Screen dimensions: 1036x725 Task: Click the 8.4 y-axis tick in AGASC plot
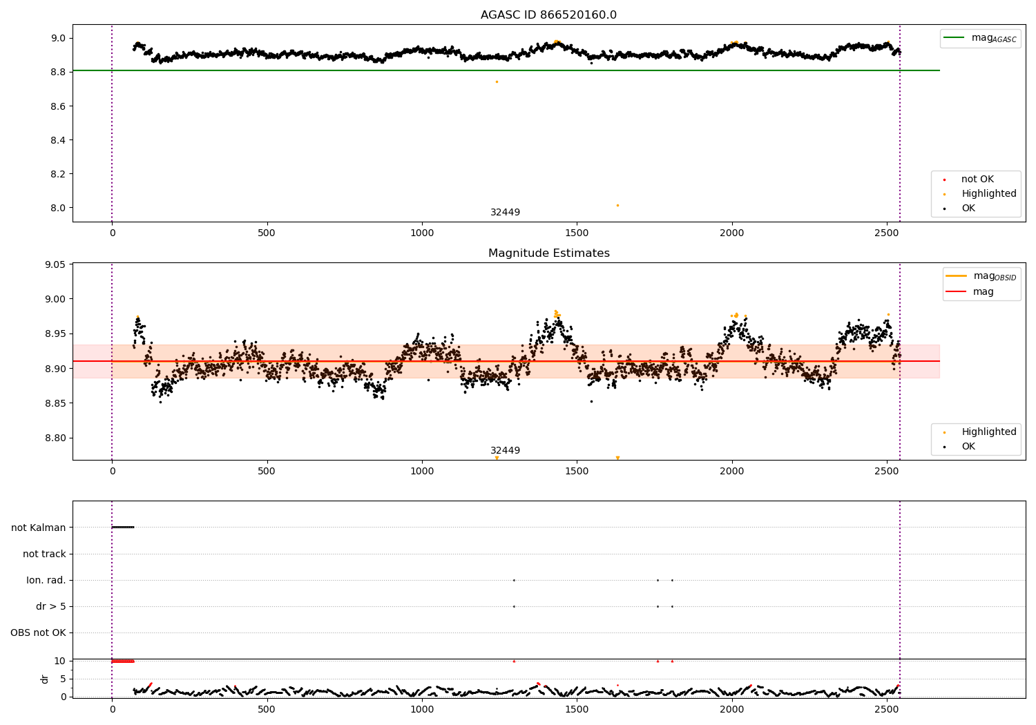(x=59, y=140)
